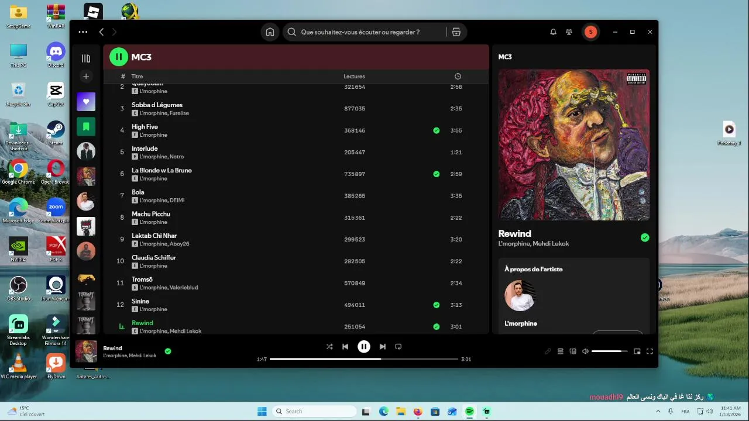Mute the volume speaker icon

coord(585,351)
